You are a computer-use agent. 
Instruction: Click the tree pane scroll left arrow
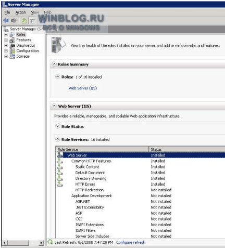pos(5,243)
